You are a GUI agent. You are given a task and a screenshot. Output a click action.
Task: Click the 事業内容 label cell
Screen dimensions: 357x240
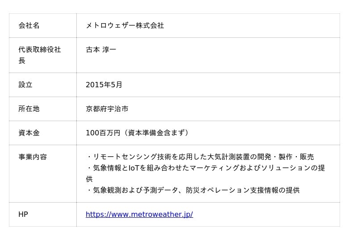point(43,174)
